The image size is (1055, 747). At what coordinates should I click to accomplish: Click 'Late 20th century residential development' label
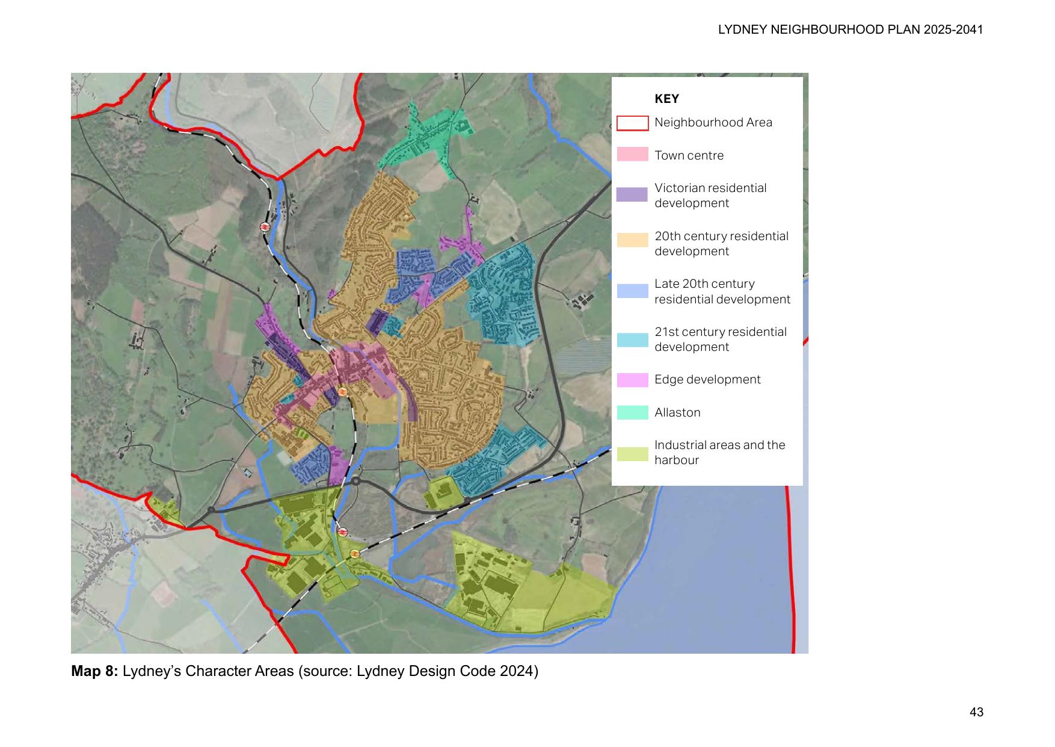pyautogui.click(x=722, y=291)
